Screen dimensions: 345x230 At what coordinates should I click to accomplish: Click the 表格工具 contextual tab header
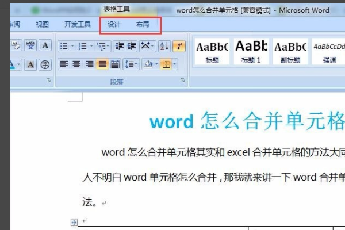click(117, 9)
